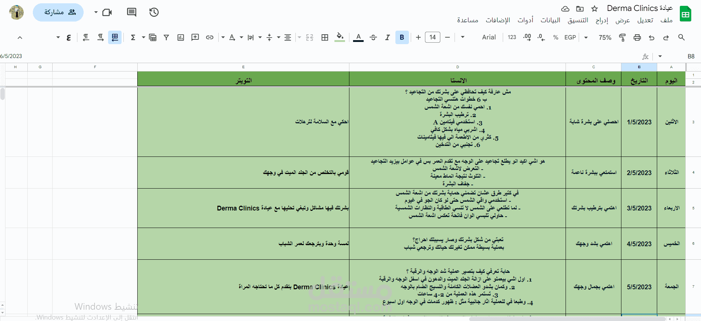Click the text wrapping icon
This screenshot has height=321, width=701.
tap(250, 37)
